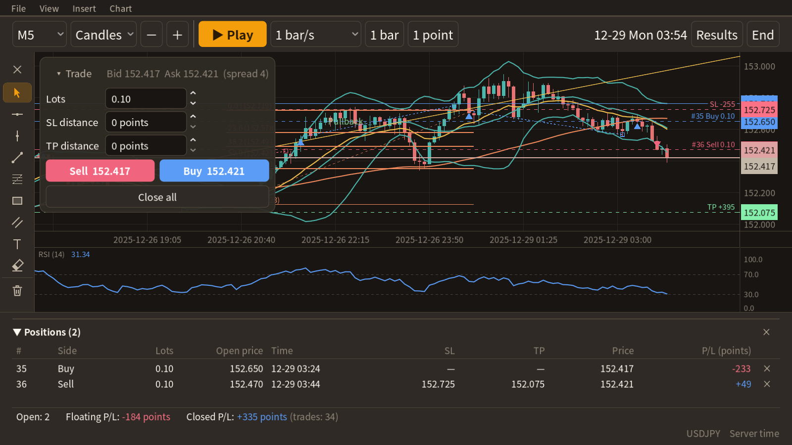Open the Insert menu
This screenshot has width=792, height=445.
click(x=84, y=8)
